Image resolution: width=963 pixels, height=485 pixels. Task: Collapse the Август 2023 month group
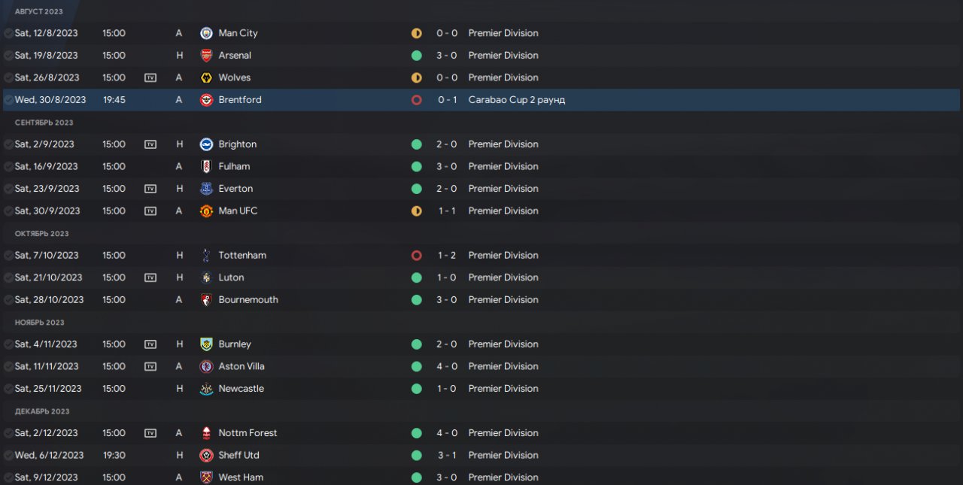point(39,12)
